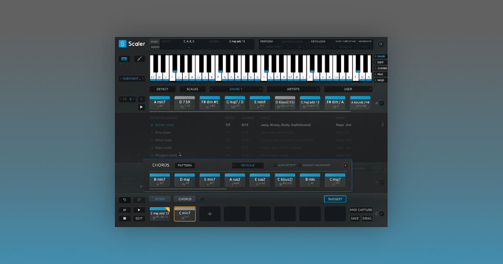Open the SUBSTANT… sound preset dropdown

pos(132,78)
